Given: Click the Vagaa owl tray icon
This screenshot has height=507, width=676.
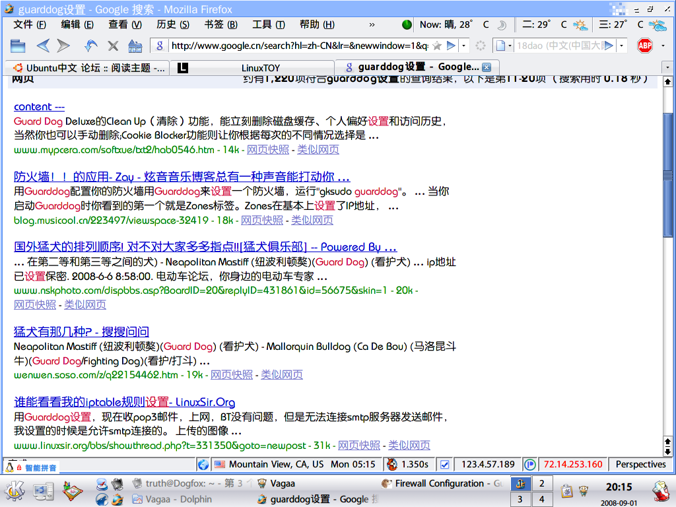Looking at the screenshot, I should [584, 490].
